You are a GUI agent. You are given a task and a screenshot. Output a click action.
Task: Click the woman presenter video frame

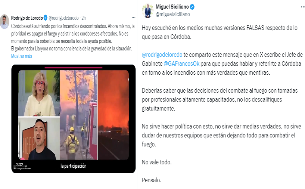pyautogui.click(x=39, y=93)
